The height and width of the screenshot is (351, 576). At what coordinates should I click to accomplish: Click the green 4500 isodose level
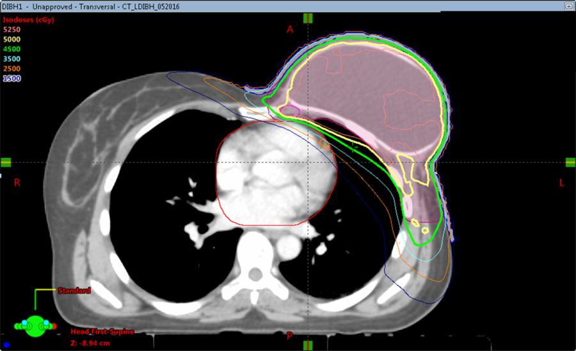click(12, 49)
